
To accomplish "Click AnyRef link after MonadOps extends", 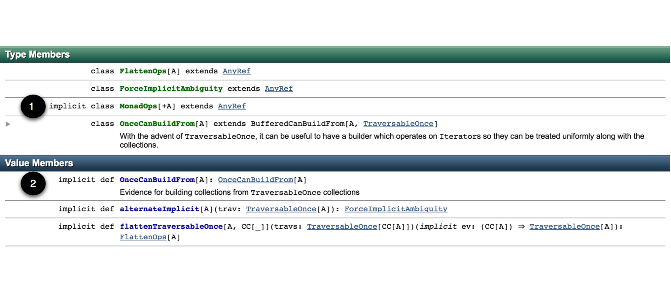I will (x=232, y=106).
